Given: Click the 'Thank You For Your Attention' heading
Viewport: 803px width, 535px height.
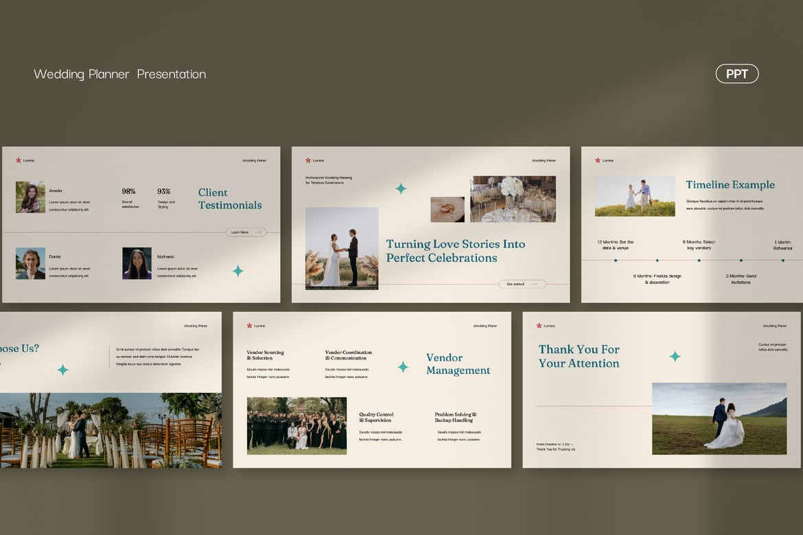Looking at the screenshot, I should tap(579, 357).
